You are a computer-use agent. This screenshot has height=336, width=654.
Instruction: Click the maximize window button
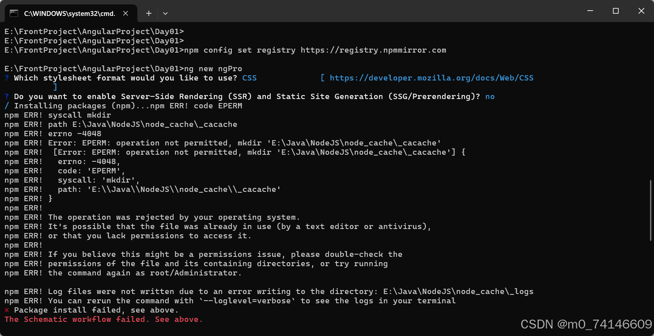tap(616, 11)
